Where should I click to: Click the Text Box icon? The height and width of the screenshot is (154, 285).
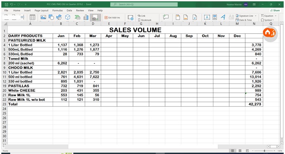tap(207, 18)
